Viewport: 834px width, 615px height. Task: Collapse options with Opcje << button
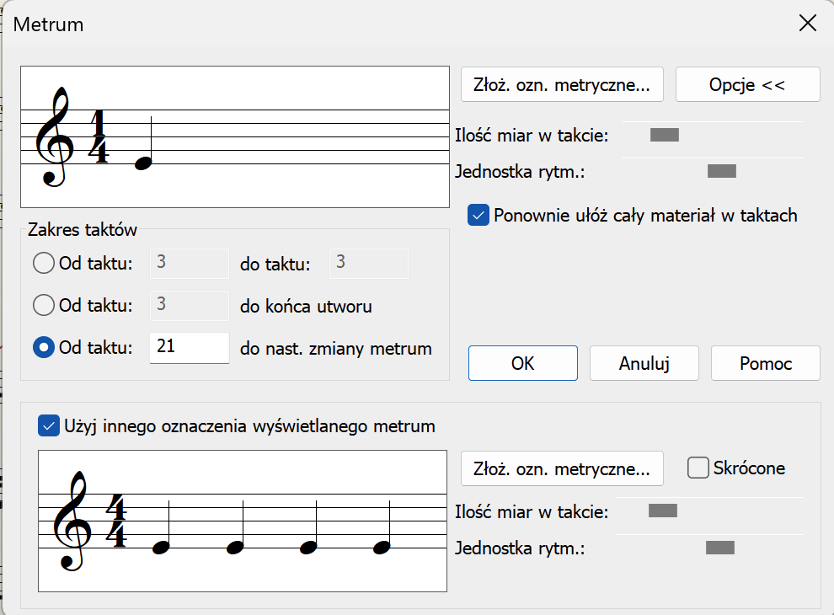pos(747,84)
